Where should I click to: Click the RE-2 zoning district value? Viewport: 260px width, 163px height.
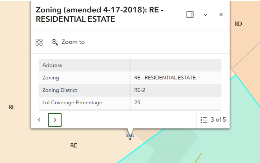[140, 90]
